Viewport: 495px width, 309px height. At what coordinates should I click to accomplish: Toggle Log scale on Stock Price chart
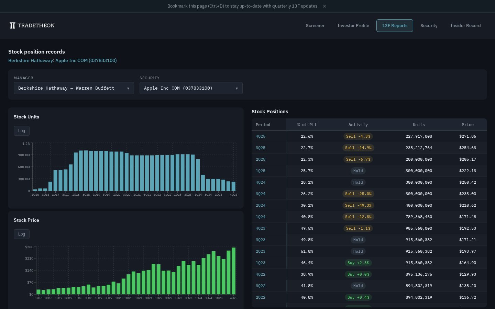click(x=22, y=234)
